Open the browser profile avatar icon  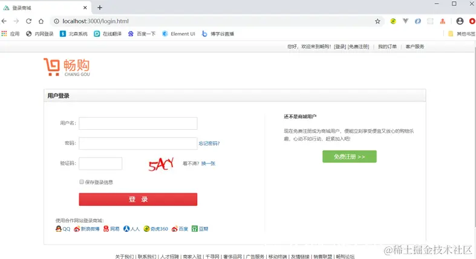click(x=460, y=21)
